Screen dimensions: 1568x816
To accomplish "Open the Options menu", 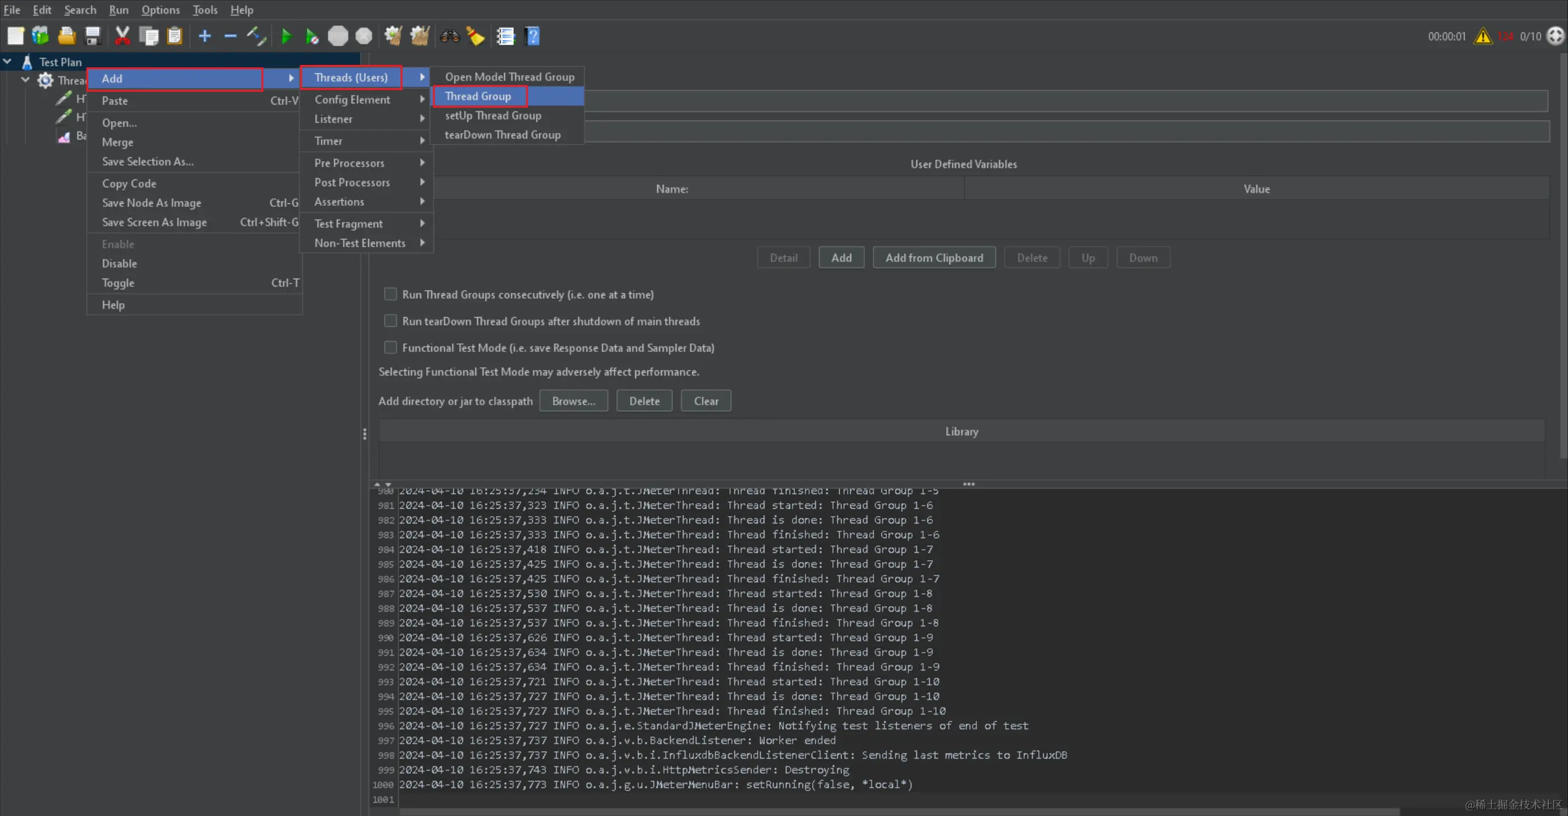I will [160, 10].
